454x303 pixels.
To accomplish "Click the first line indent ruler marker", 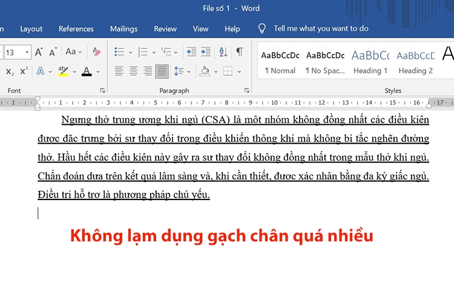I will pyautogui.click(x=38, y=99).
